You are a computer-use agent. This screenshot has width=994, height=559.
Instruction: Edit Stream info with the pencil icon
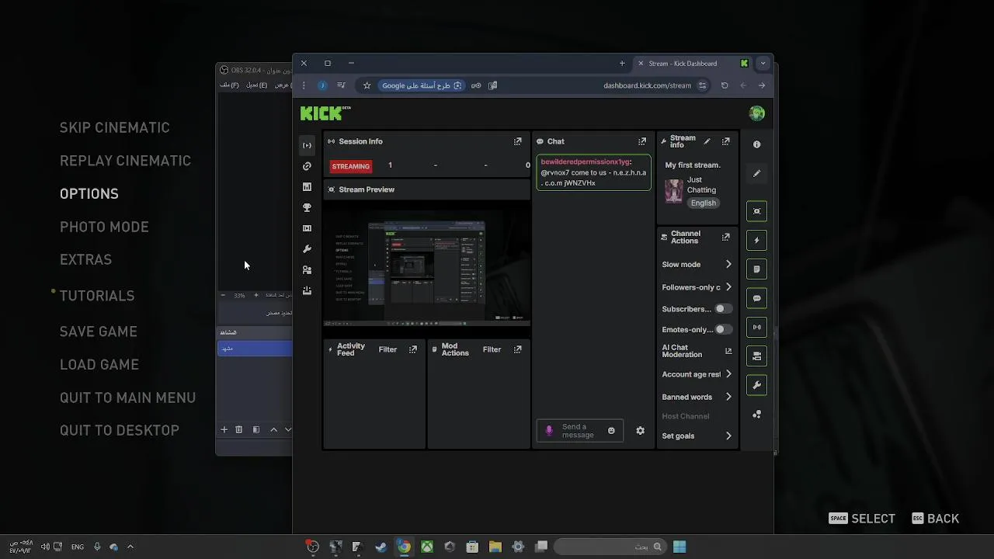pyautogui.click(x=707, y=141)
